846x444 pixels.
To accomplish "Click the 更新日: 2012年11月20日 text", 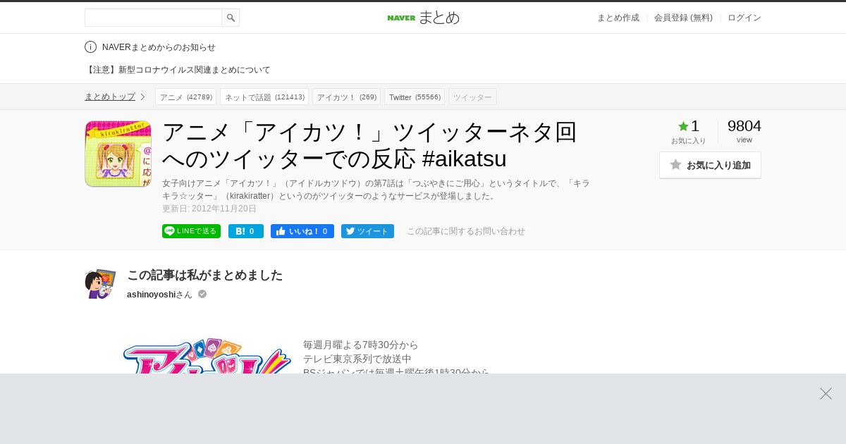I will (x=209, y=209).
